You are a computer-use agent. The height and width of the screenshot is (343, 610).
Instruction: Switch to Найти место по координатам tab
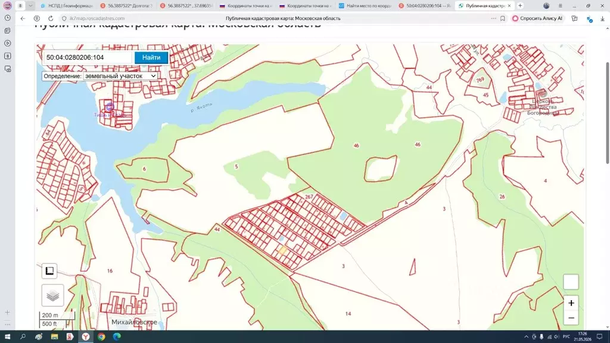[365, 6]
